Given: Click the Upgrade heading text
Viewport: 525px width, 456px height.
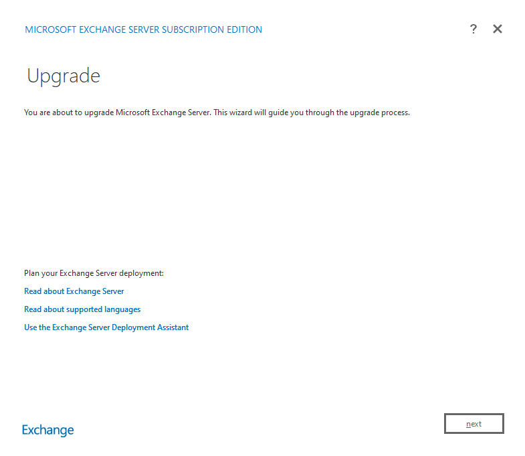Looking at the screenshot, I should (64, 76).
